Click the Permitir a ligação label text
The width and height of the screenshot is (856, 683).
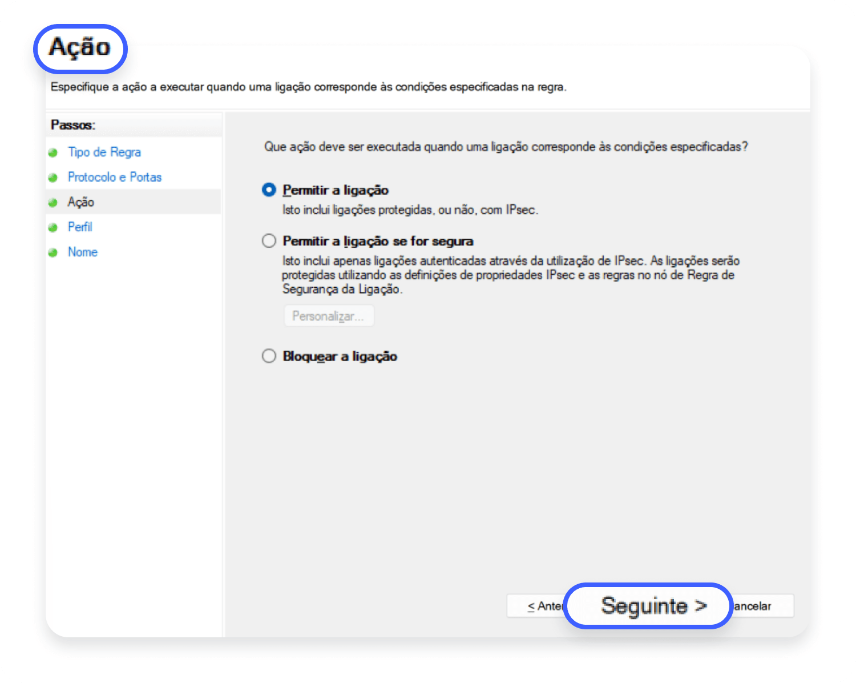(x=336, y=190)
